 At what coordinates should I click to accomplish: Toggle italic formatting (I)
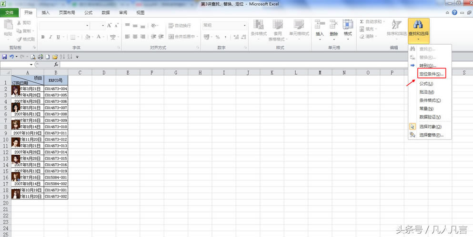pos(50,37)
